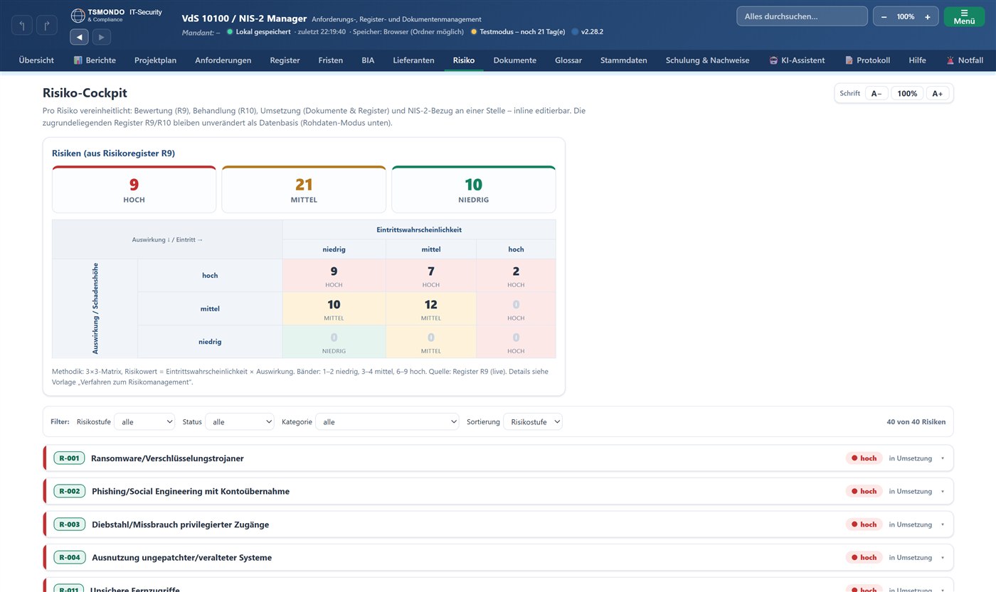Open the BIA tab
Screen dimensions: 996x592
click(368, 60)
